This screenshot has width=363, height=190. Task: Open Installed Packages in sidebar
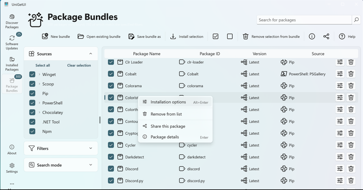[12, 64]
